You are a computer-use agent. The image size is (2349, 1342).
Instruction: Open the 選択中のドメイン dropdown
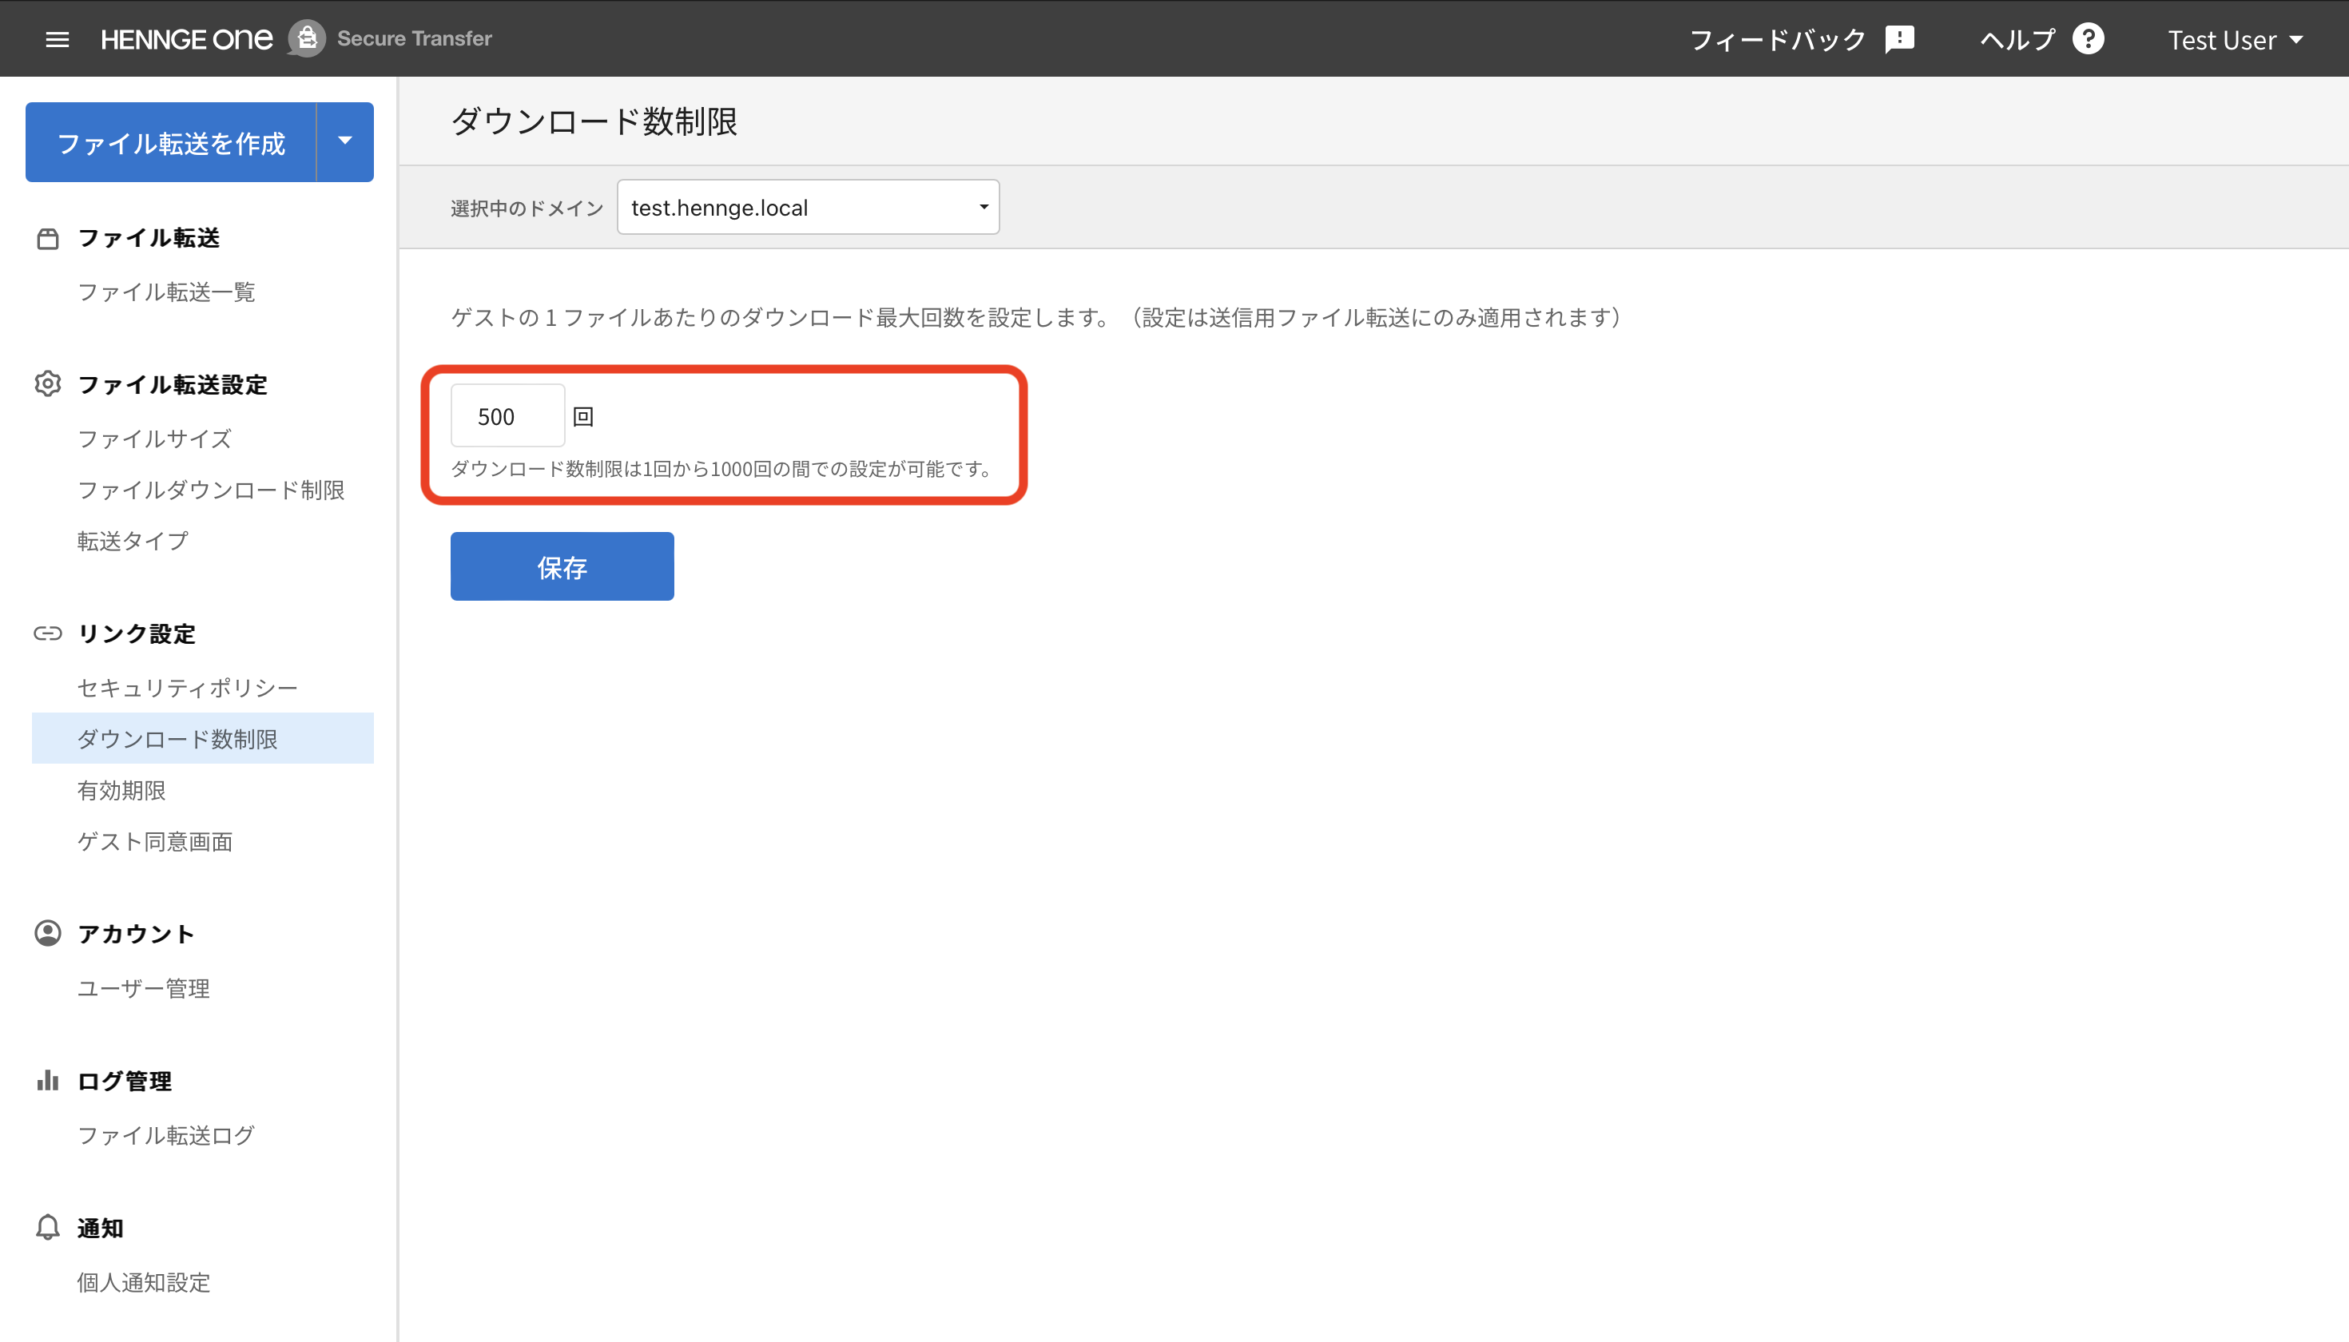[808, 208]
